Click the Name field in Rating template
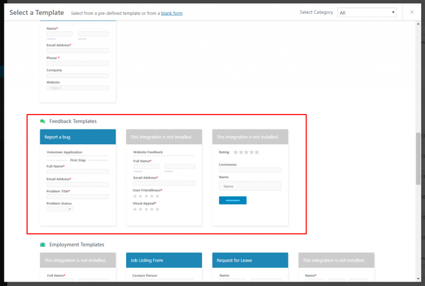The height and width of the screenshot is (286, 425). click(250, 186)
